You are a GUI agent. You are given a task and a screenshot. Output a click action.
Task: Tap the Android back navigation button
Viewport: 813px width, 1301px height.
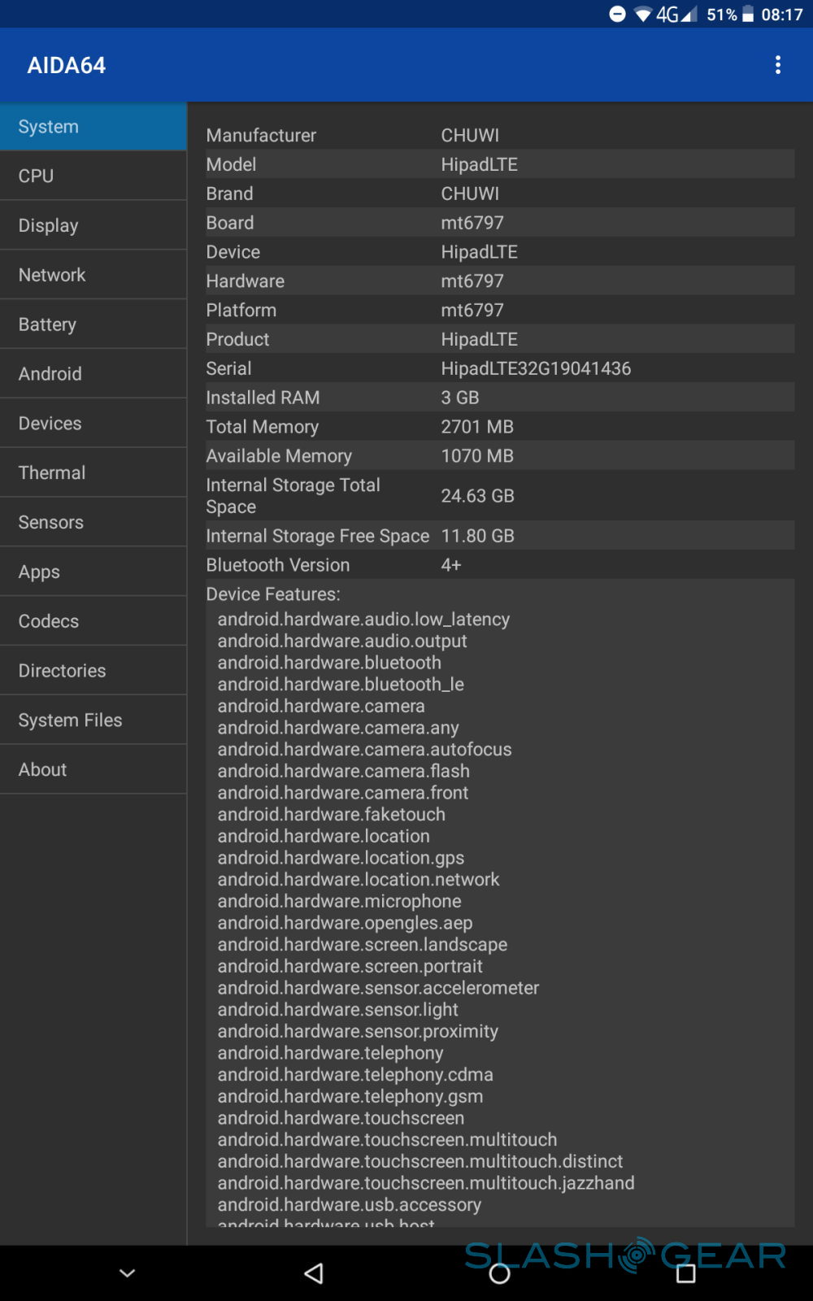(314, 1273)
